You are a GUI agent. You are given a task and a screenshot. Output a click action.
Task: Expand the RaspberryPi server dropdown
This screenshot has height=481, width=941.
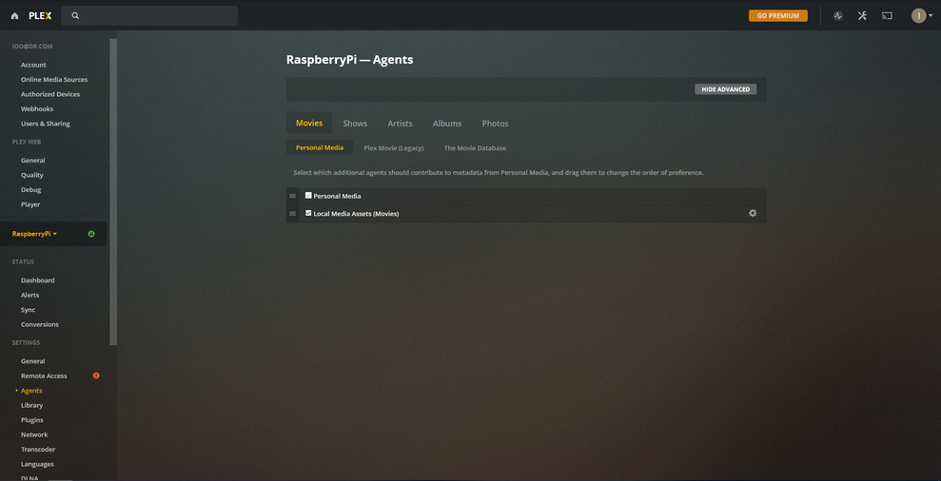pyautogui.click(x=35, y=234)
